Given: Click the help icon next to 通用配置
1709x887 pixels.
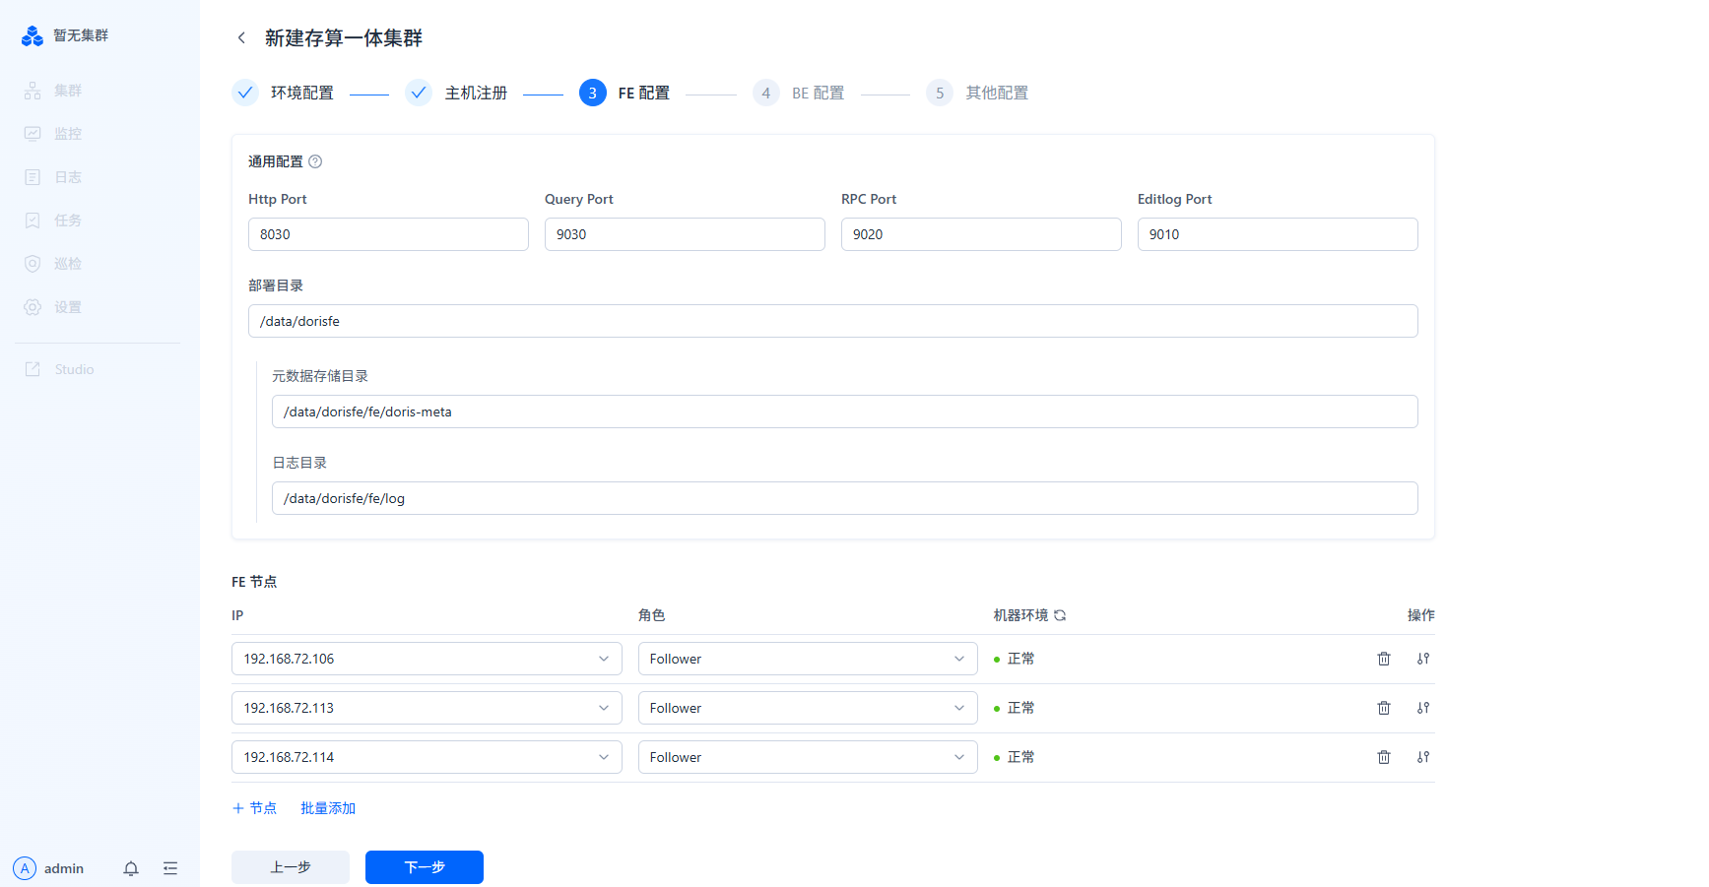Looking at the screenshot, I should tap(315, 161).
